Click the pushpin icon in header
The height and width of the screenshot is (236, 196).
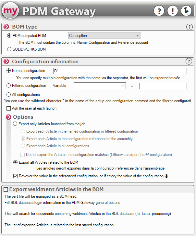click(x=186, y=11)
